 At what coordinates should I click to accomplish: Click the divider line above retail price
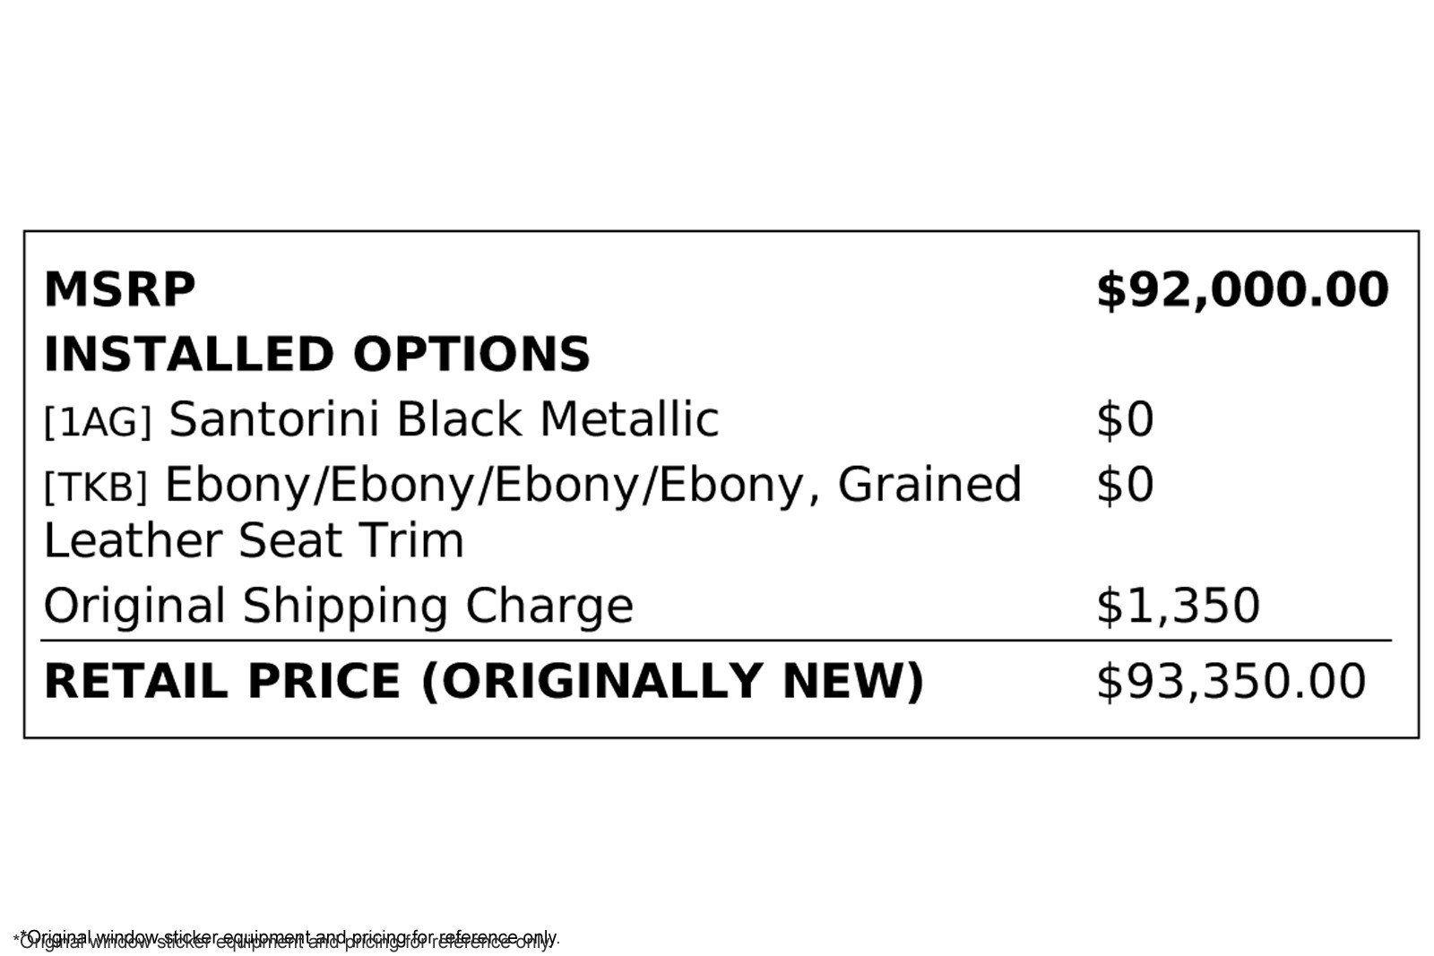click(715, 641)
